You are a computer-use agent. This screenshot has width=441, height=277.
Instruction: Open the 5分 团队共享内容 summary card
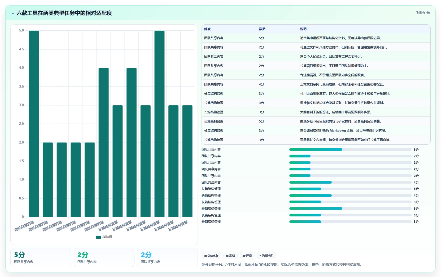click(x=41, y=257)
